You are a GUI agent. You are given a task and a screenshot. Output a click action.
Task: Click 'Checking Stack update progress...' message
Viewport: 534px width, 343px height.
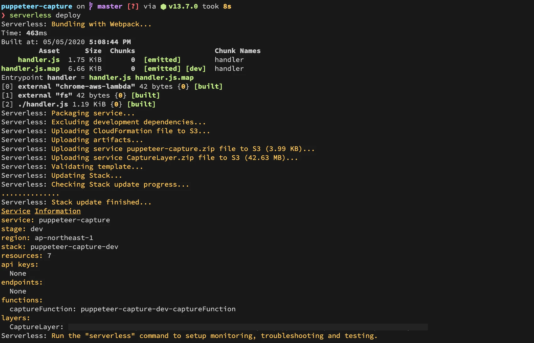pyautogui.click(x=121, y=185)
